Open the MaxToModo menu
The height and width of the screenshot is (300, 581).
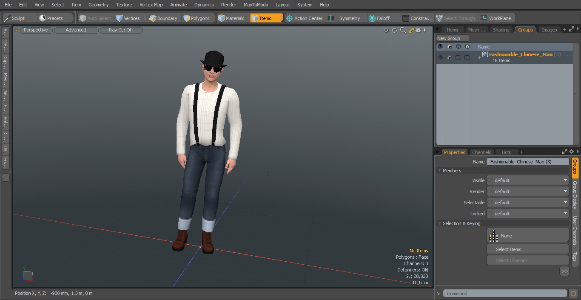click(256, 5)
